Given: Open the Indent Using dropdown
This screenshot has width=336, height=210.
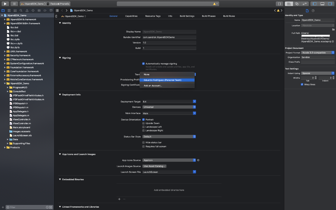Looking at the screenshot, I should (x=318, y=73).
